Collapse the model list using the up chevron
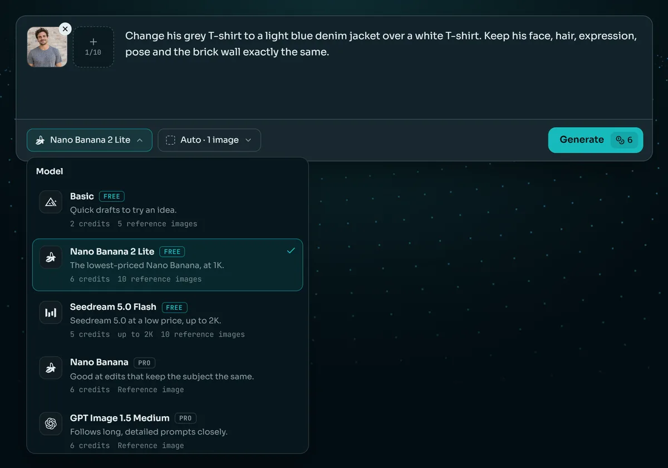 140,140
